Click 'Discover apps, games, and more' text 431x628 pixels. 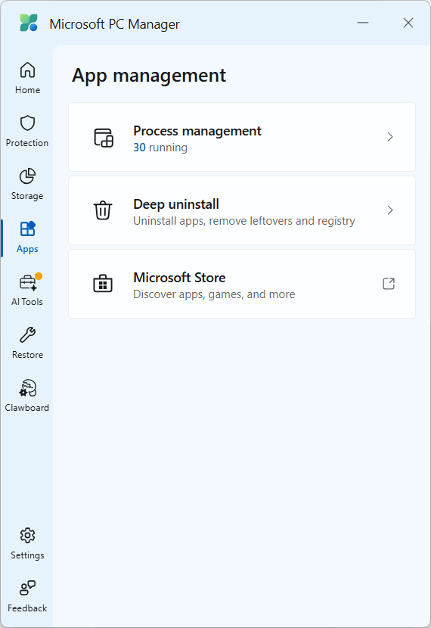tap(214, 294)
